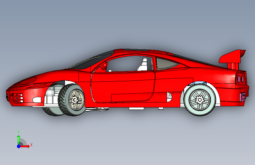Select the nearer front wheel rim
The height and width of the screenshot is (165, 255).
[76, 100]
